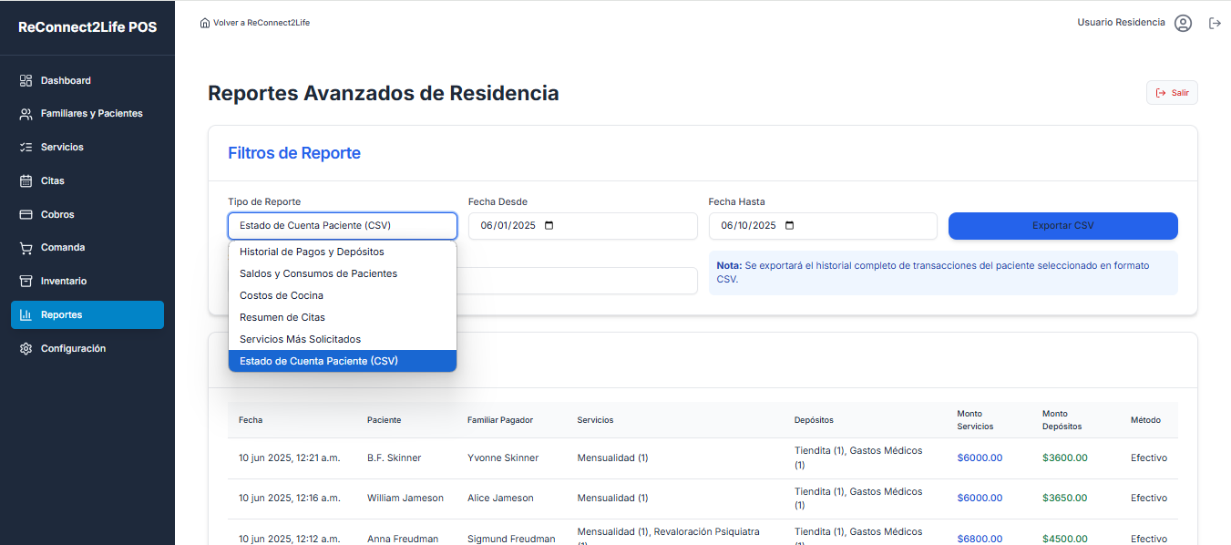Image resolution: width=1231 pixels, height=545 pixels.
Task: Click the Fecha column header
Action: coord(251,420)
